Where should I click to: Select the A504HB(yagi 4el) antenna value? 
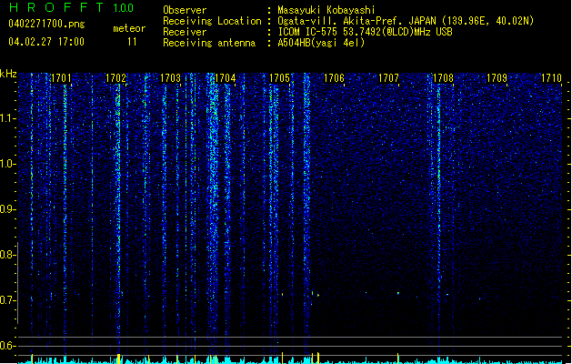pyautogui.click(x=321, y=43)
